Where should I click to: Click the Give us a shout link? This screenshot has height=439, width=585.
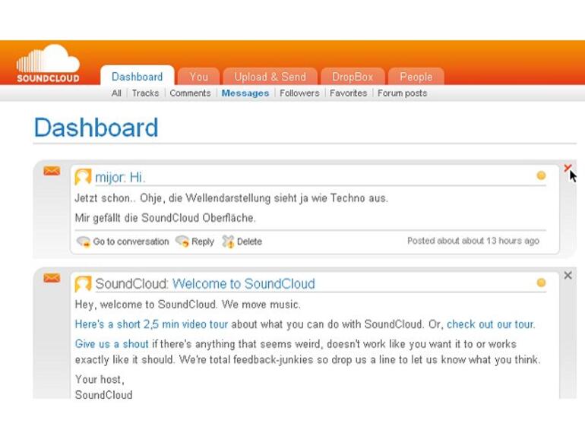(x=112, y=344)
